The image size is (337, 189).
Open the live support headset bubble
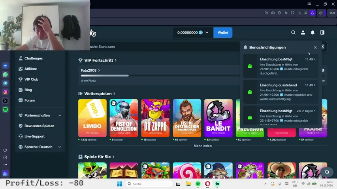pos(327,172)
